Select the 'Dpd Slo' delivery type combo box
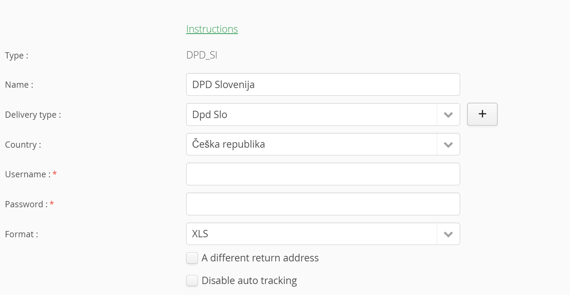This screenshot has width=570, height=295. tap(311, 115)
